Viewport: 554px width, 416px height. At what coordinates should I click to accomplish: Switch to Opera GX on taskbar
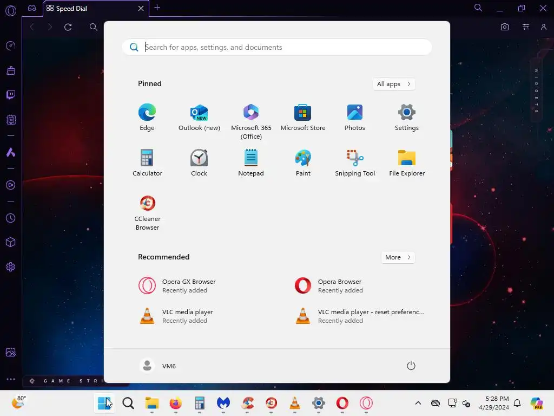[x=366, y=403]
